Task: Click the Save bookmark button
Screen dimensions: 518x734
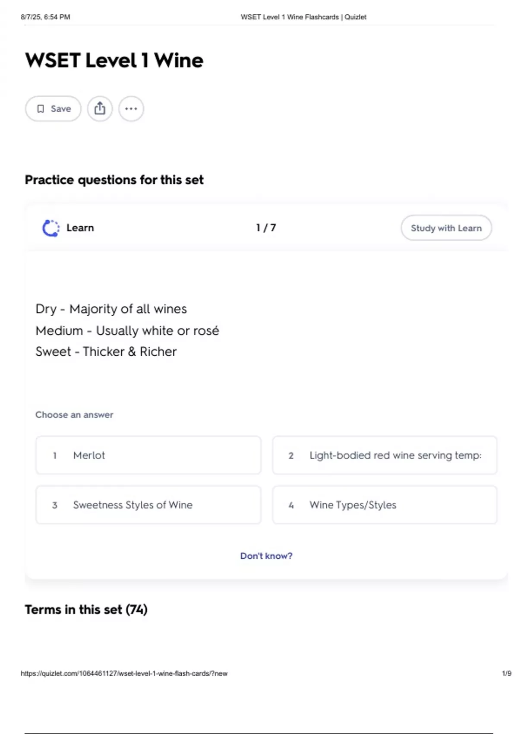Action: pos(53,109)
